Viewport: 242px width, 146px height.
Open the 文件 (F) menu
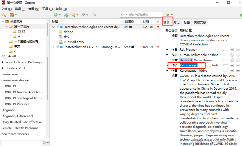coord(6,9)
